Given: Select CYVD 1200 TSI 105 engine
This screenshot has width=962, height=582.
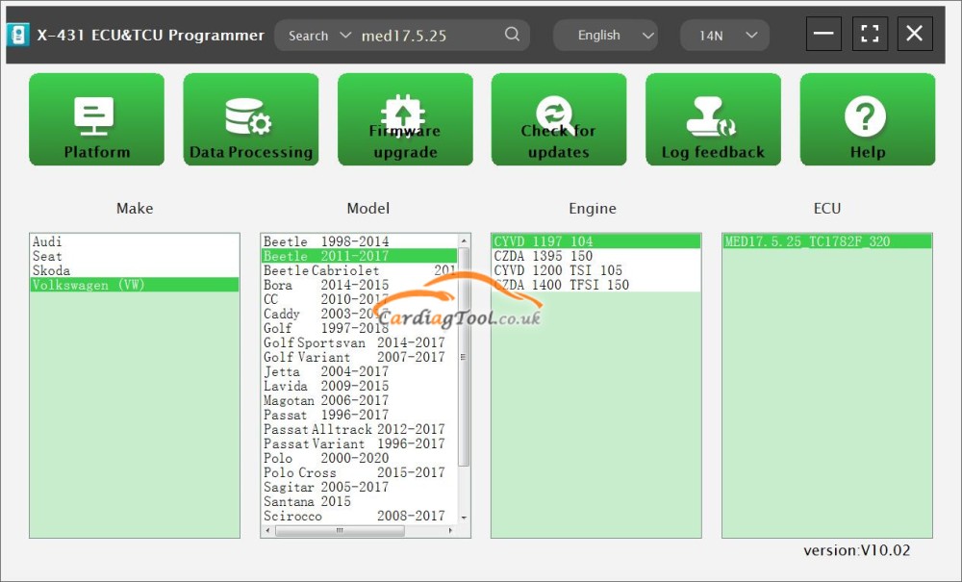Looking at the screenshot, I should click(x=595, y=270).
